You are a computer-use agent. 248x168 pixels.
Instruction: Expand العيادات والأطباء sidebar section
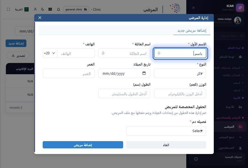click(x=233, y=75)
